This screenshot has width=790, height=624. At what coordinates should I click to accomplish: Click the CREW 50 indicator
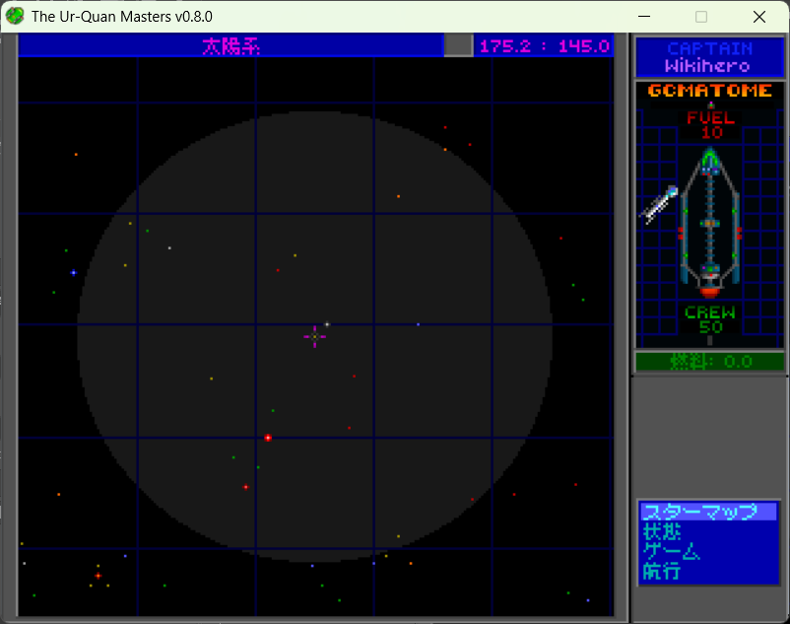709,319
